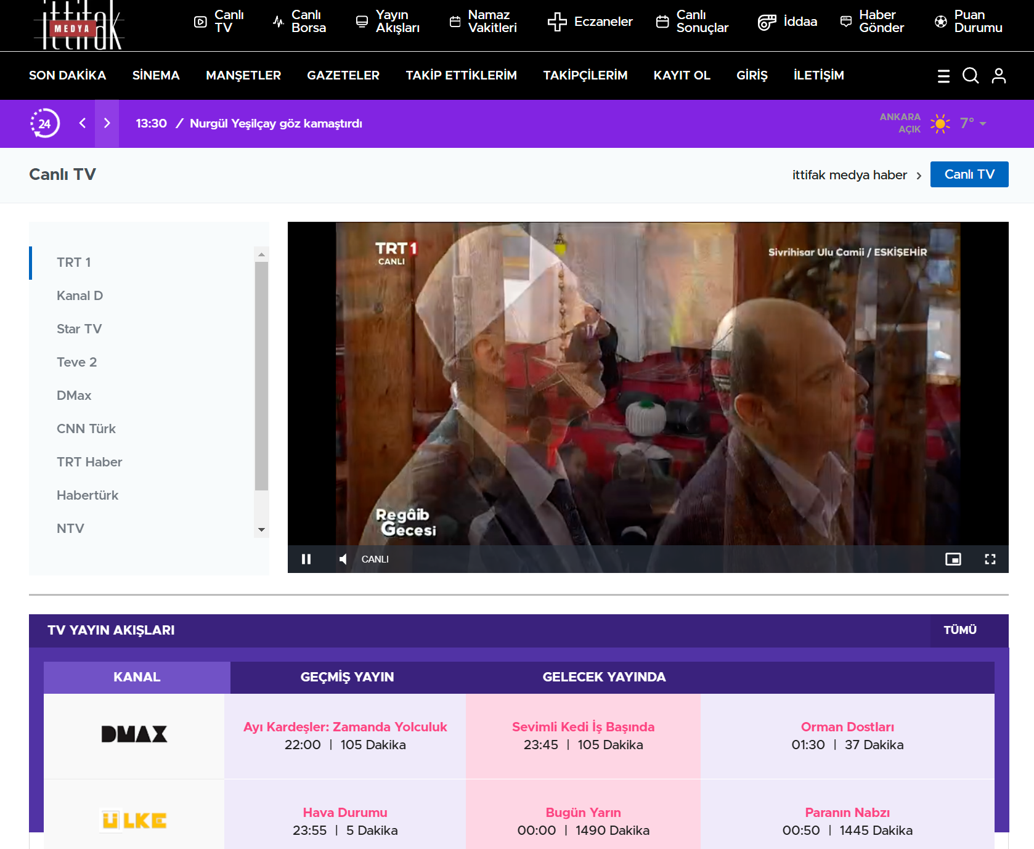Click the GELECEK YAYINDA column header
This screenshot has width=1034, height=849.
click(x=604, y=677)
